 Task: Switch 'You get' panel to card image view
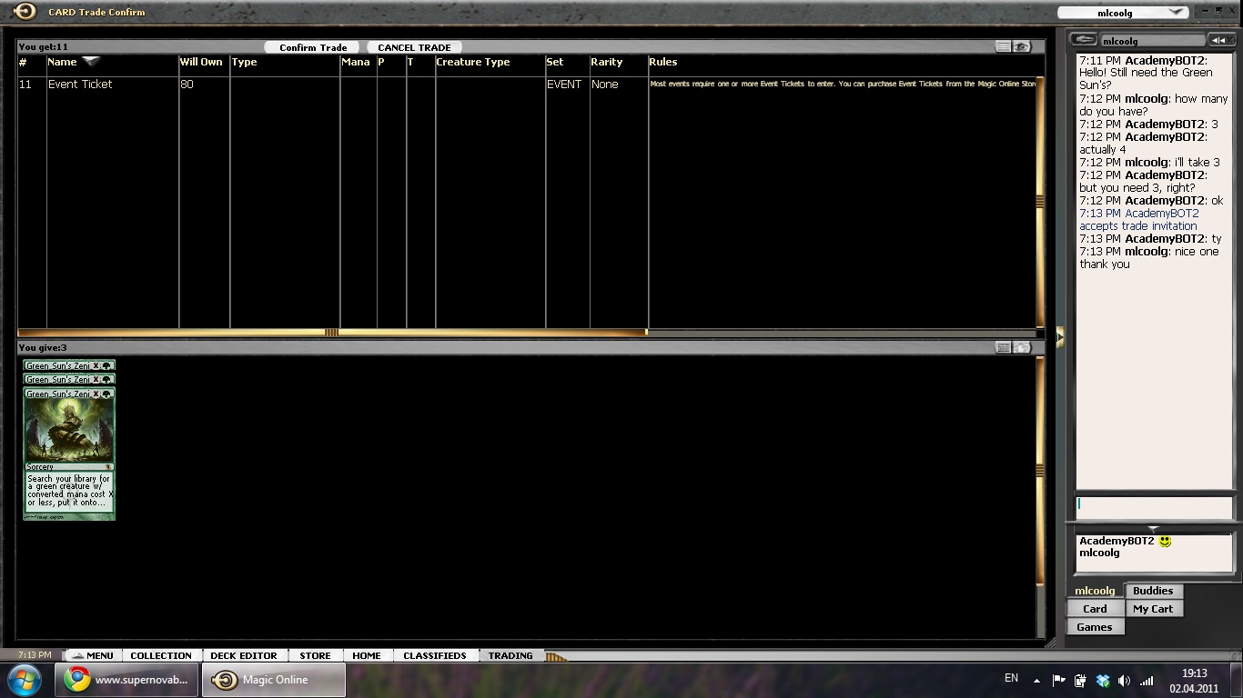1022,47
